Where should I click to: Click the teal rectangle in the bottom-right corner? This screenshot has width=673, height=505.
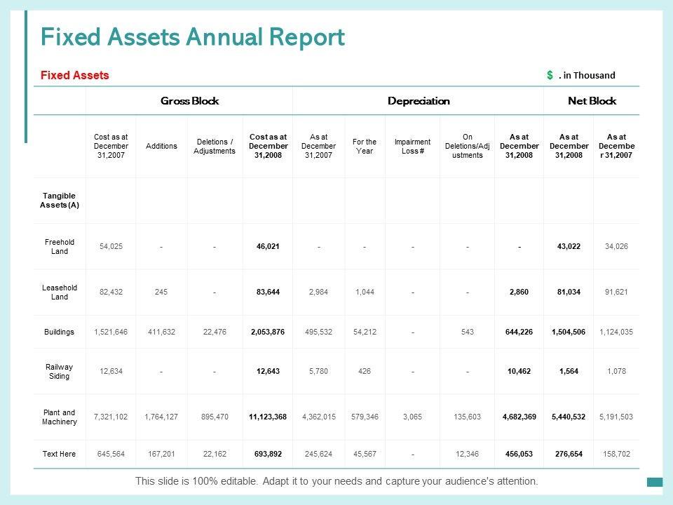coord(655,481)
